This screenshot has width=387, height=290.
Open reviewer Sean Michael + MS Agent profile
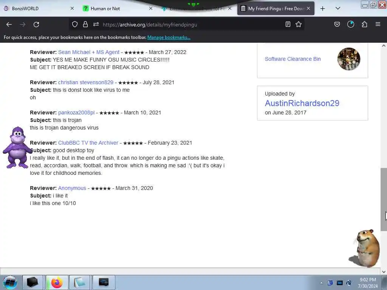(89, 52)
